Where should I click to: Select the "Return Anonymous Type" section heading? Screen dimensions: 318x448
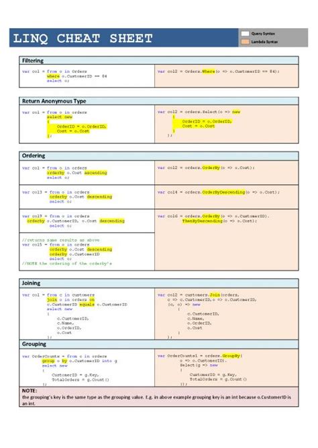54,101
